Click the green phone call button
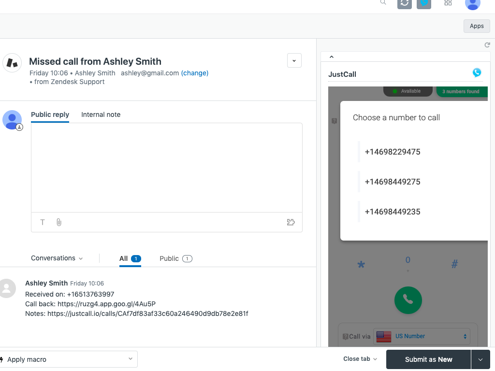This screenshot has width=495, height=371. [x=408, y=300]
